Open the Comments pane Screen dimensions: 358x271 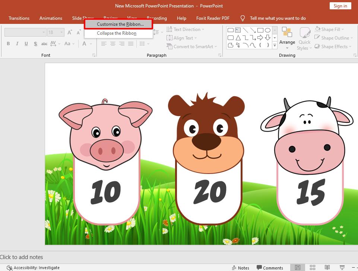click(x=270, y=267)
